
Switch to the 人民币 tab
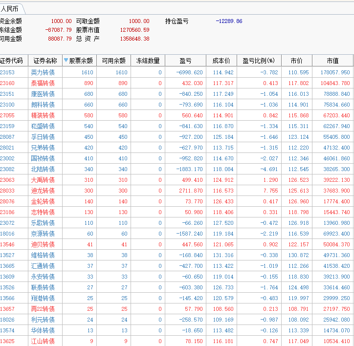10,9
